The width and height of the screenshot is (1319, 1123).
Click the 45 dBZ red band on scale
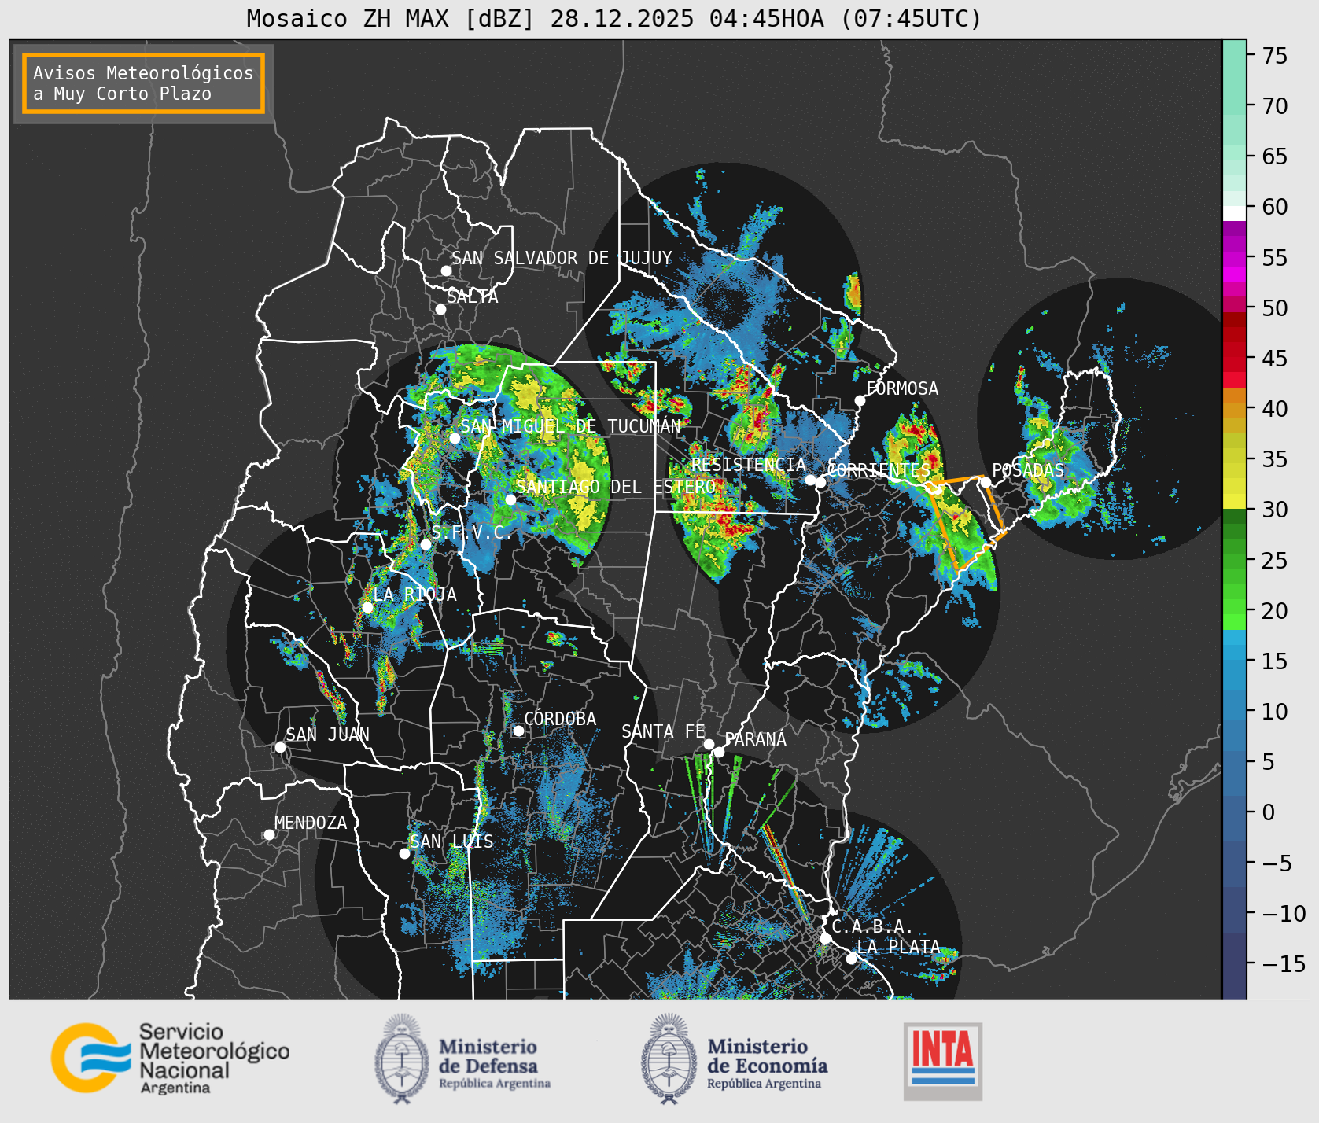pyautogui.click(x=1235, y=359)
